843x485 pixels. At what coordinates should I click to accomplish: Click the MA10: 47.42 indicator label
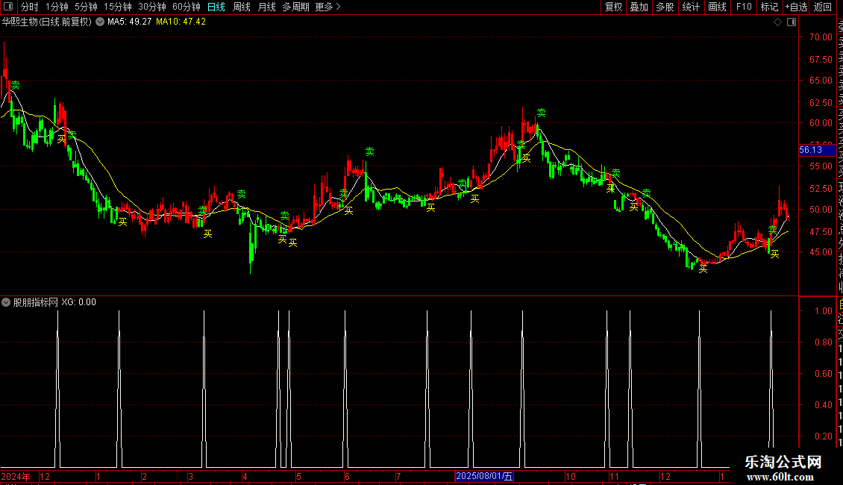point(181,22)
